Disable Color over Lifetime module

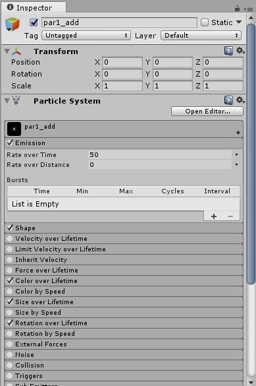(10, 280)
